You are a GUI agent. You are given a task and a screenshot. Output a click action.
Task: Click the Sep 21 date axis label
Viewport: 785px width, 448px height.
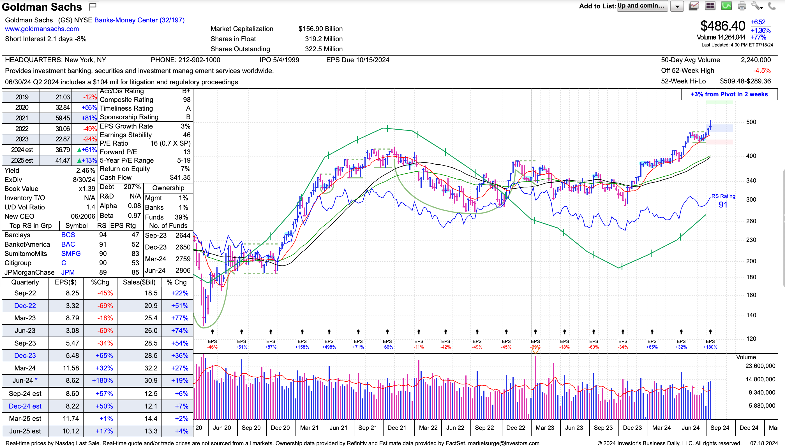tap(367, 428)
